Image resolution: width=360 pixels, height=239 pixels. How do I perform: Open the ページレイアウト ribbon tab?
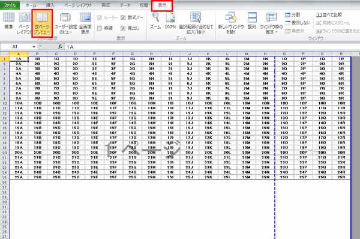tap(78, 5)
